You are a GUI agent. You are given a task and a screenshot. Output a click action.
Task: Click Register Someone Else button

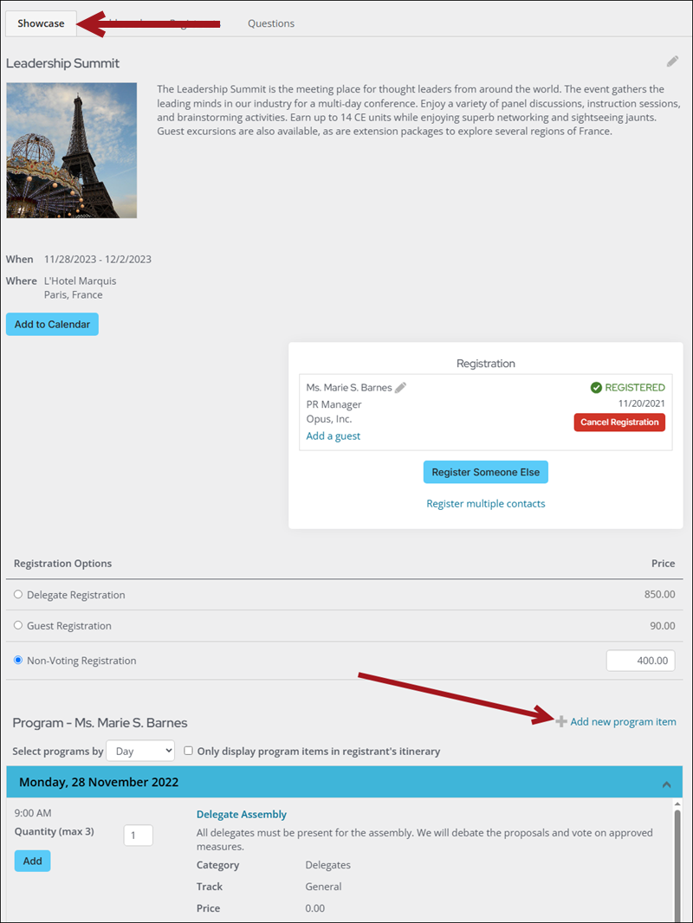pyautogui.click(x=486, y=472)
